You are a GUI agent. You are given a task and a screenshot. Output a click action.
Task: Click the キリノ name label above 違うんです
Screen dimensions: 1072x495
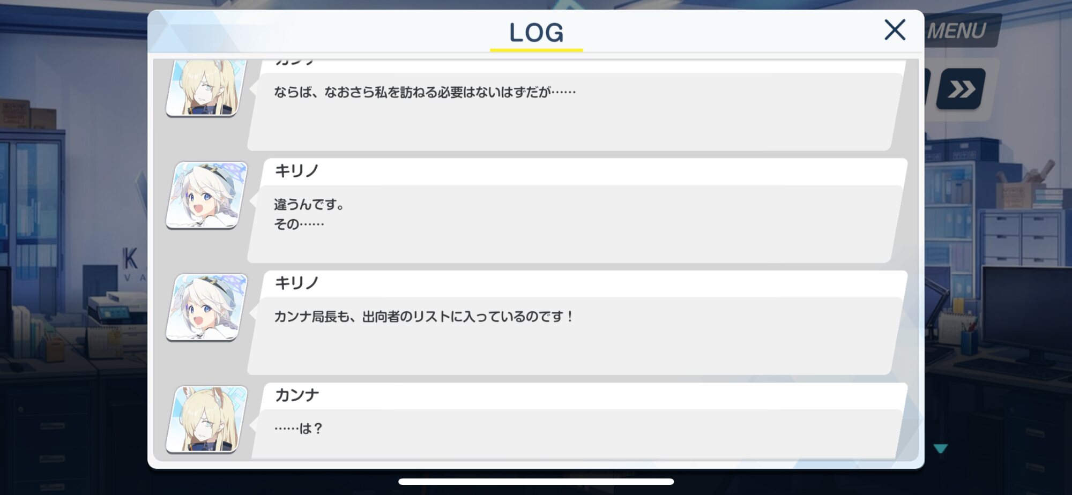pos(296,171)
